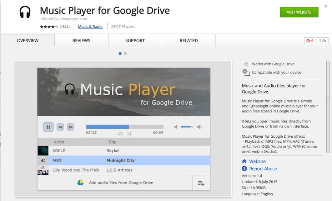Select the first screenshot carousel dot
332x201 pixels.
[x=120, y=54]
